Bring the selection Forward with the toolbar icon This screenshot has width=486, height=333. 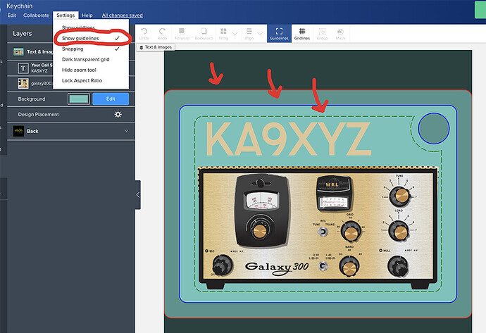click(x=182, y=34)
